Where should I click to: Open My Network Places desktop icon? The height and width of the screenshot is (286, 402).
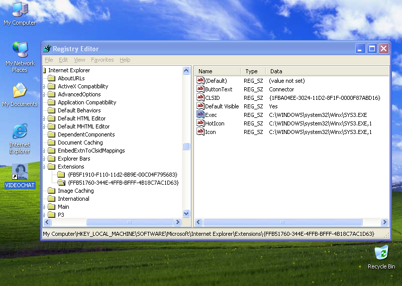point(20,57)
